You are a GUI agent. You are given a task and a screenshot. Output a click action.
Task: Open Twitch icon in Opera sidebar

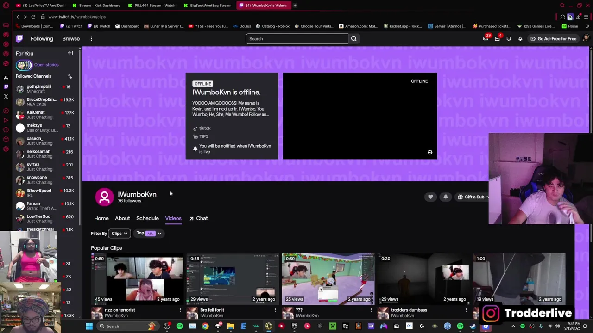(6, 86)
